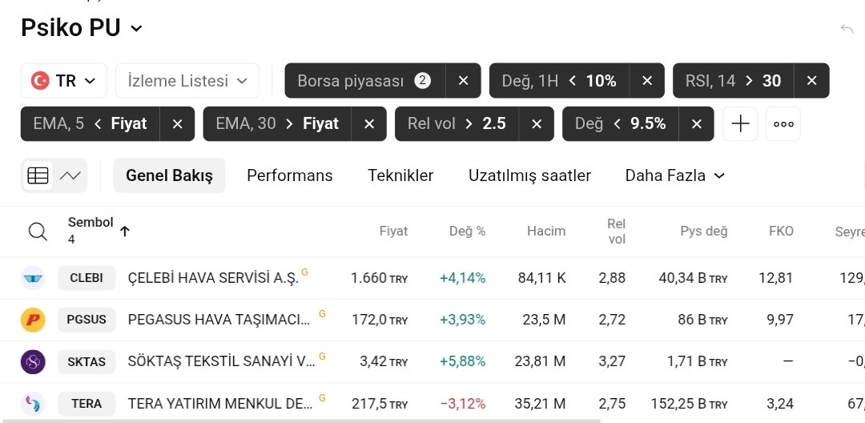Remove the Borsa piyasası filter
The image size is (865, 423).
point(464,81)
